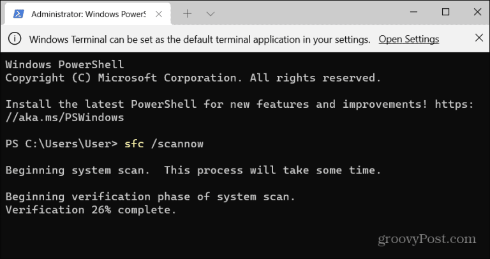Click the aka.ms/PSWindows URL text
The image size is (490, 259).
[64, 117]
